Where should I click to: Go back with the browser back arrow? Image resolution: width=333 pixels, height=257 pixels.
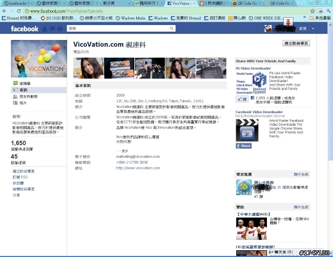pos(4,11)
